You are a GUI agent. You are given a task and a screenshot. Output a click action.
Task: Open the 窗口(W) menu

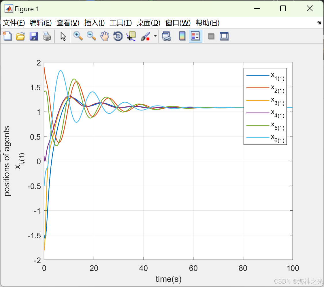pyautogui.click(x=178, y=23)
